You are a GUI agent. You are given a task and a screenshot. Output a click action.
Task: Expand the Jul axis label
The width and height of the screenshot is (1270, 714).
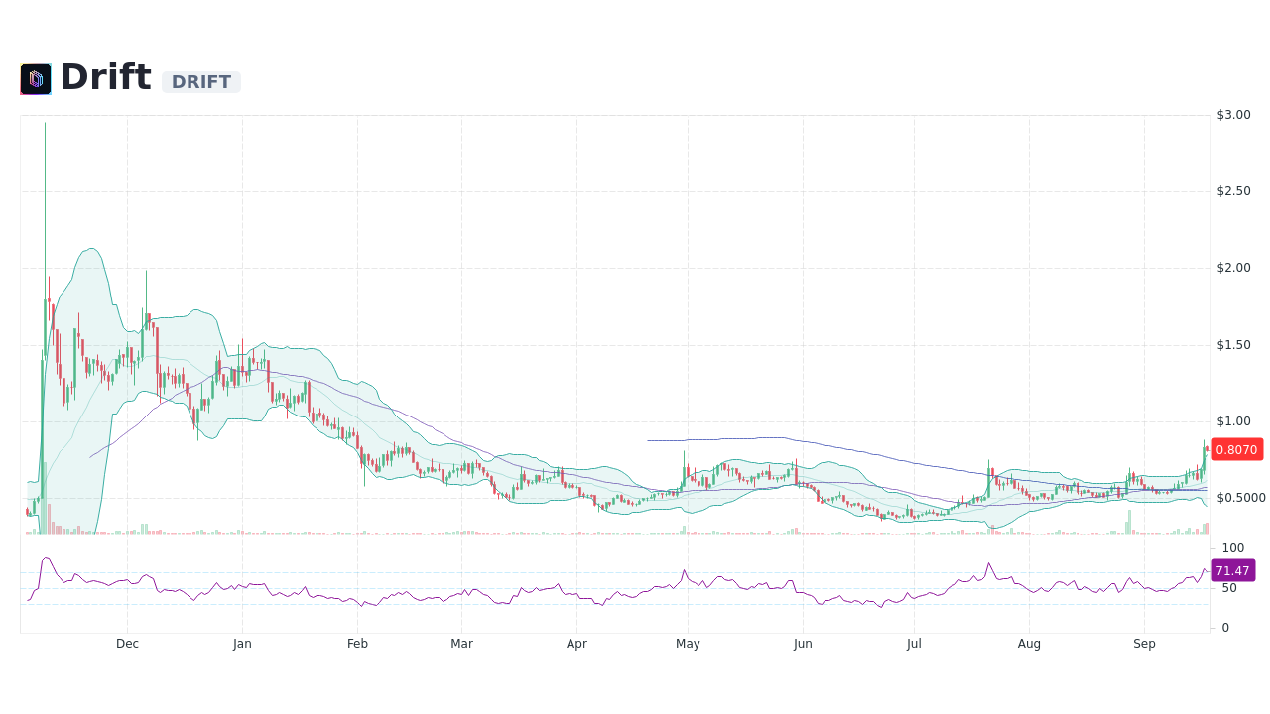(913, 643)
